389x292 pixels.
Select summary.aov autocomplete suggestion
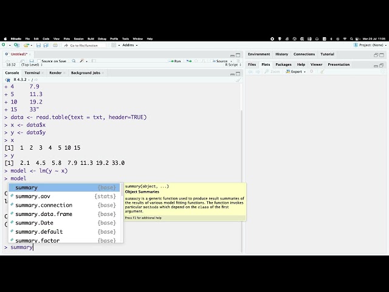click(x=64, y=196)
